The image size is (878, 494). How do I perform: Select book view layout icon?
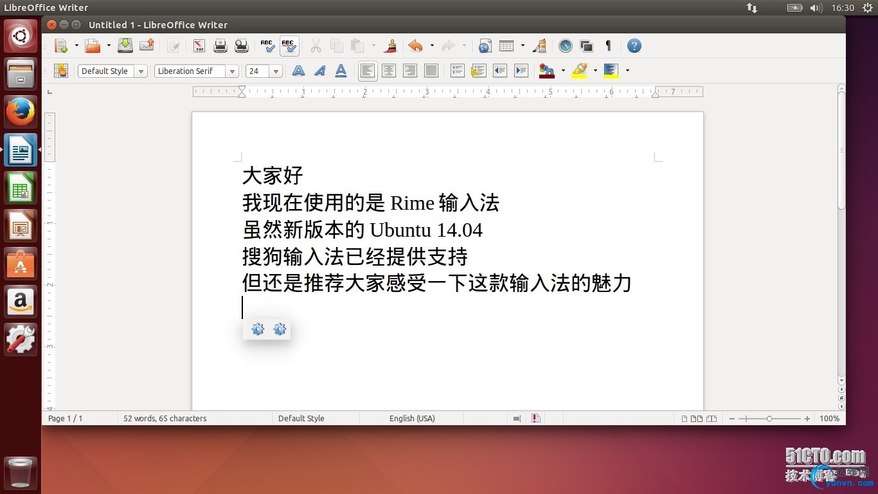(712, 419)
